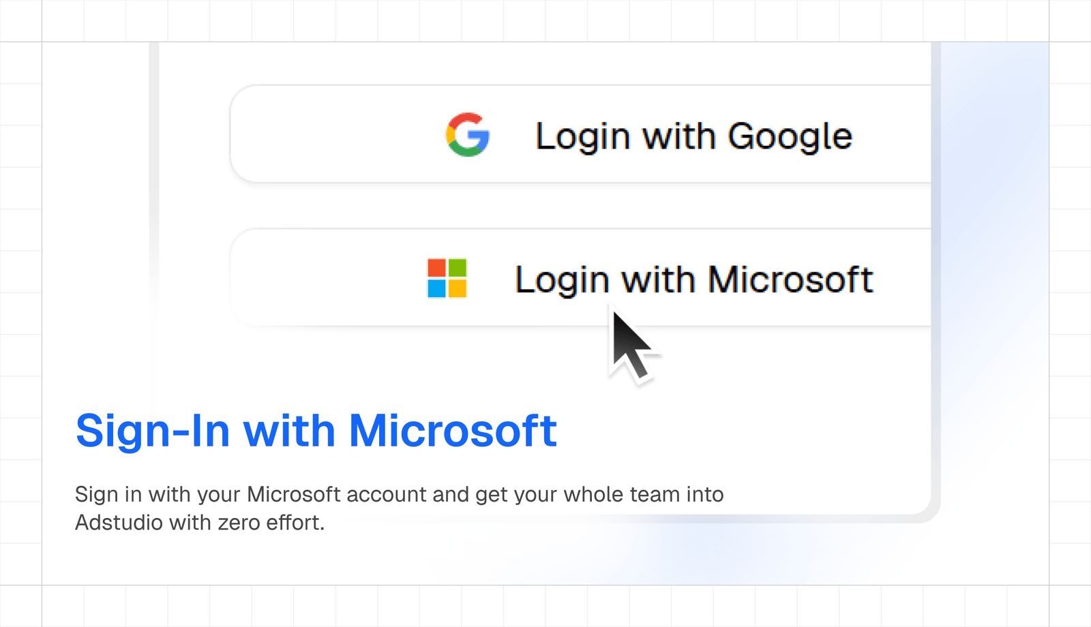Click the Google 'G' logo icon
This screenshot has height=627, width=1091.
[468, 135]
